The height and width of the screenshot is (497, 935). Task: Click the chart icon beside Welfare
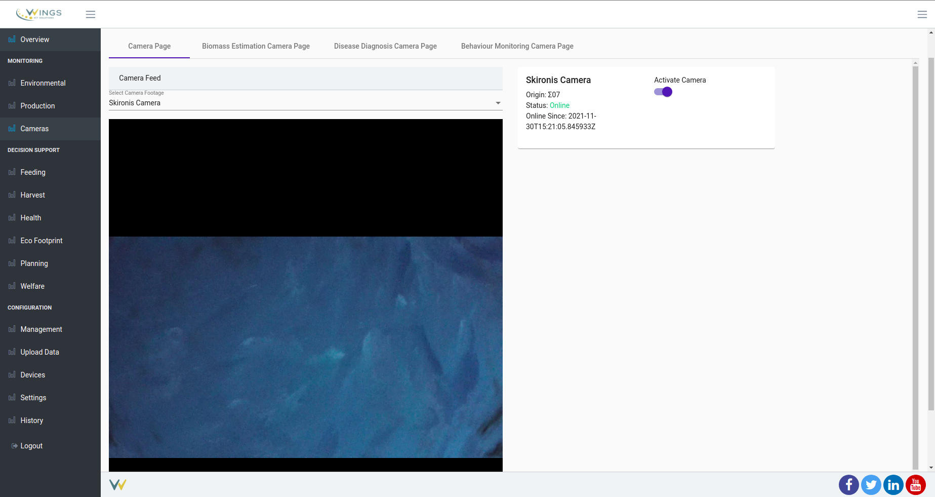coord(12,286)
